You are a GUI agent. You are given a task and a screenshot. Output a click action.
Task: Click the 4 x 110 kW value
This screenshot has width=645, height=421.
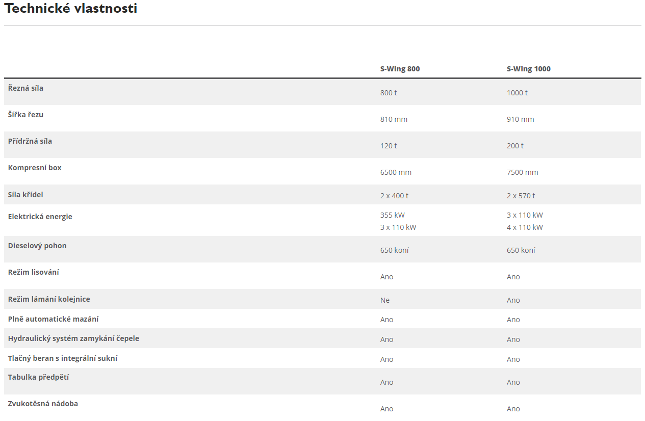click(525, 227)
